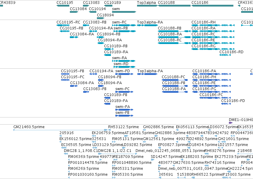Select protein CG10186-PH
Image resolution: width=253 pixels, height=179 pixels.
(x=212, y=80)
